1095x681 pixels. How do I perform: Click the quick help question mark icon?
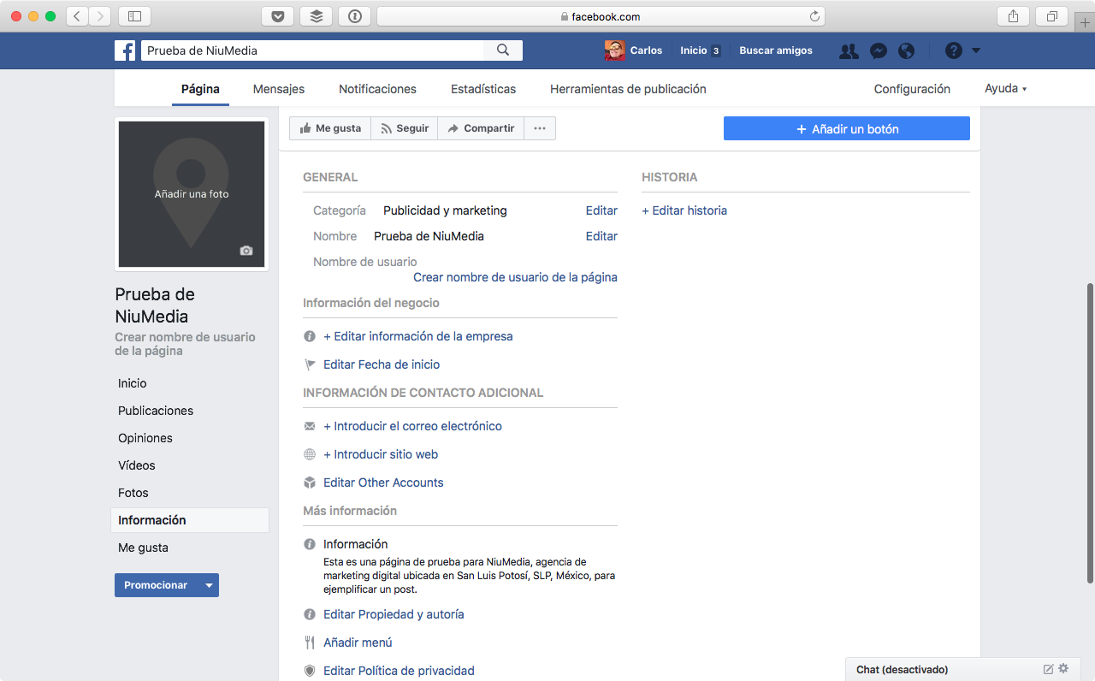[954, 51]
